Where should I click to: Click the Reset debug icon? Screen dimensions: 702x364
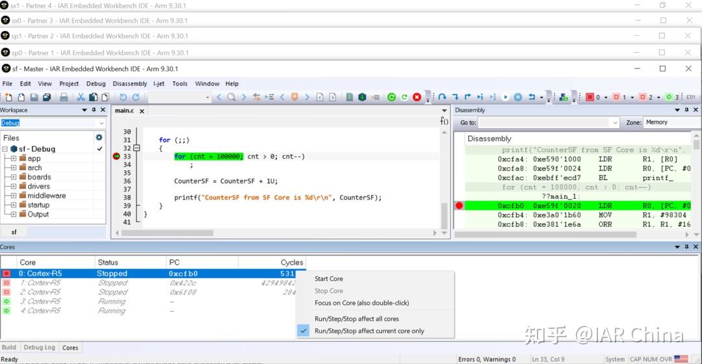[532, 97]
